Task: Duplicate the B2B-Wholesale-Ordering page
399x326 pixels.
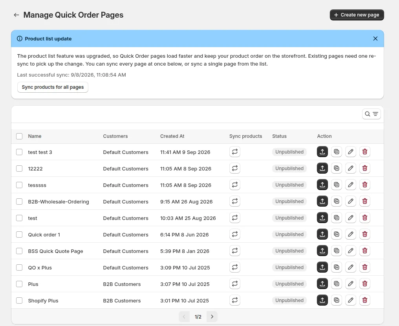Action: pyautogui.click(x=337, y=201)
